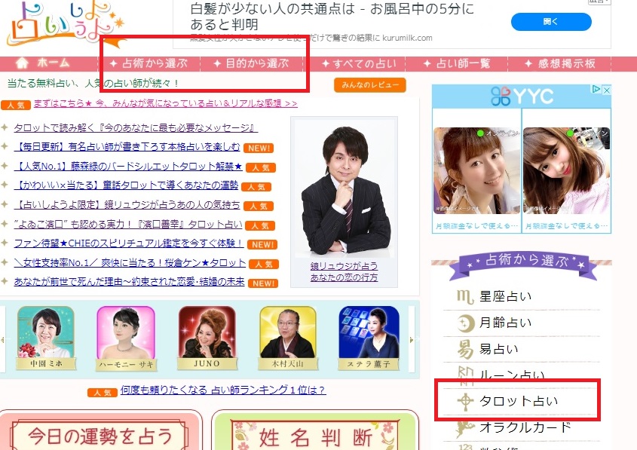This screenshot has width=637, height=450.
Task: Click the blue 開く ad button
Action: [551, 22]
